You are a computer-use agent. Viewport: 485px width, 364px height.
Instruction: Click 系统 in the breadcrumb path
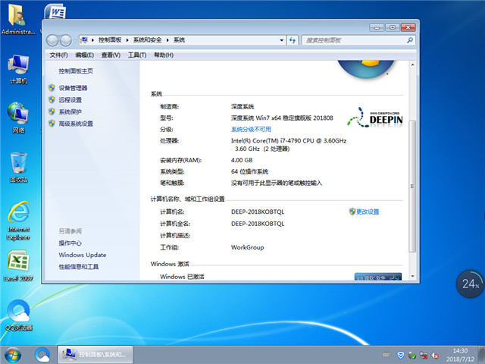(x=179, y=40)
